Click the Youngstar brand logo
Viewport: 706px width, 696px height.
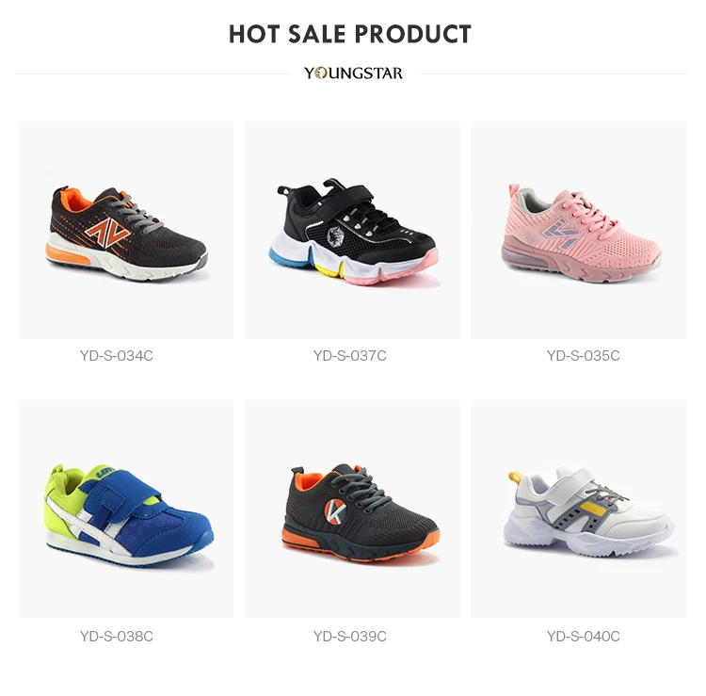[x=353, y=73]
